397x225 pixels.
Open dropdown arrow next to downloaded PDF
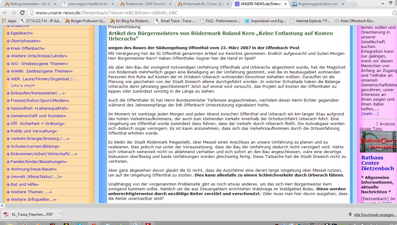click(60, 214)
